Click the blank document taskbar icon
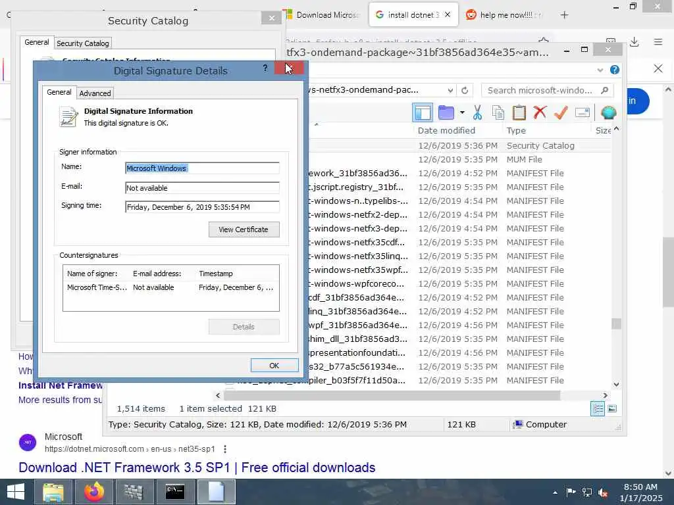The image size is (674, 505). click(216, 492)
